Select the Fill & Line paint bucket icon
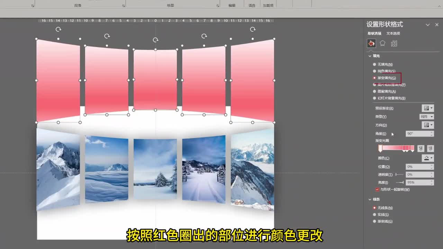Viewport: 443px width, 249px height. click(x=371, y=43)
